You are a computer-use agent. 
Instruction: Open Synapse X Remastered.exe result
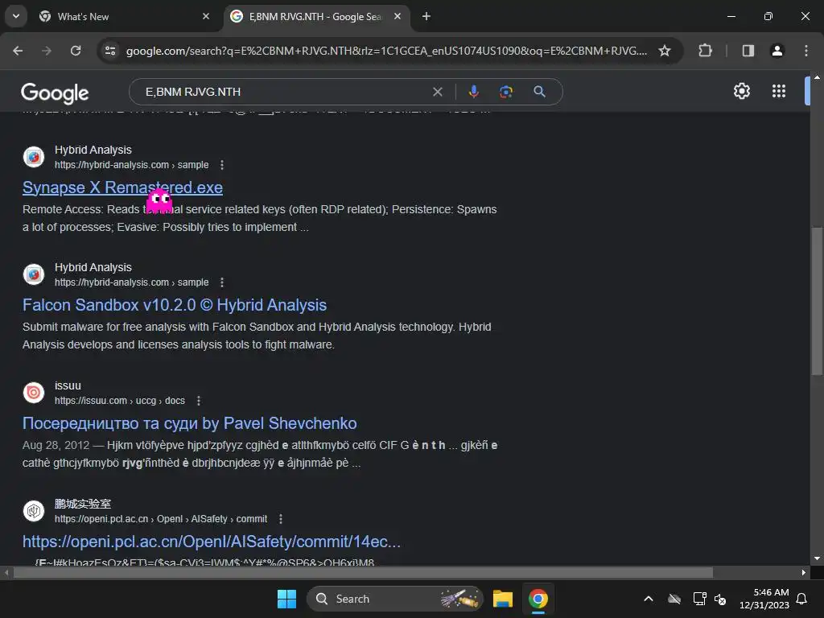tap(122, 187)
